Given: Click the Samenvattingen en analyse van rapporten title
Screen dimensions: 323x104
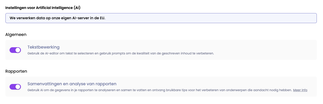Looking at the screenshot, I should click(72, 84).
